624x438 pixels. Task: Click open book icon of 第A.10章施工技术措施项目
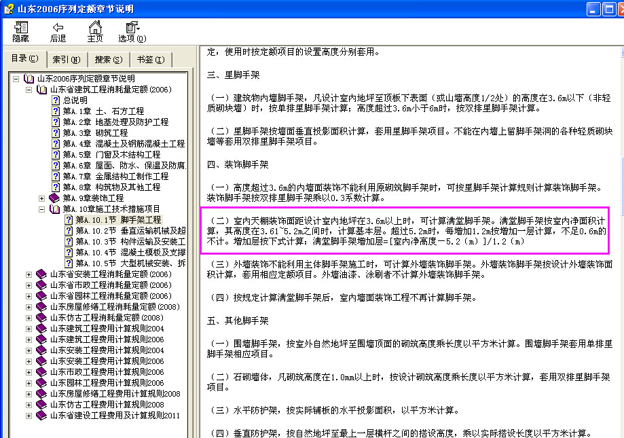54,209
